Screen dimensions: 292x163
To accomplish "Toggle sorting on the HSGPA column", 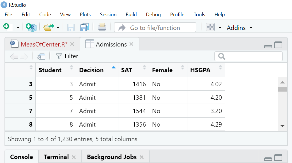I will tap(220, 67).
